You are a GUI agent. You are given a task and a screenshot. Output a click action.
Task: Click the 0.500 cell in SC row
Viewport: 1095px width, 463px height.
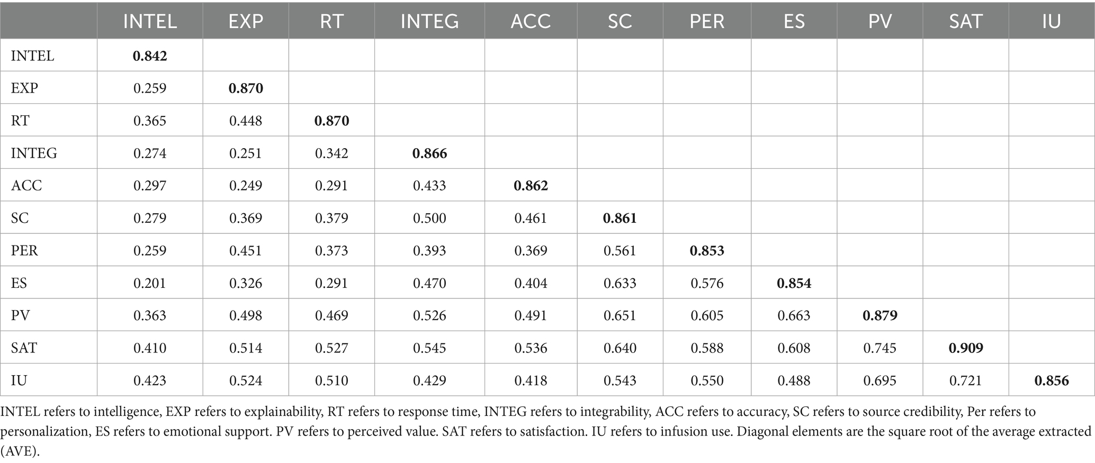[429, 217]
